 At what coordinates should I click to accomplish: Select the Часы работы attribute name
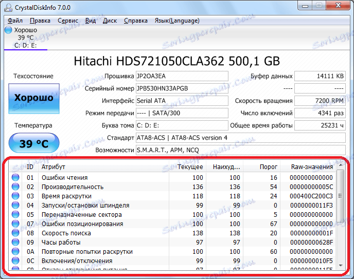pos(61,243)
